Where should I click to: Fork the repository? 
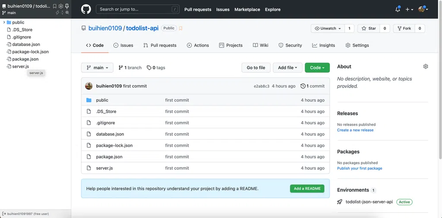(x=404, y=28)
